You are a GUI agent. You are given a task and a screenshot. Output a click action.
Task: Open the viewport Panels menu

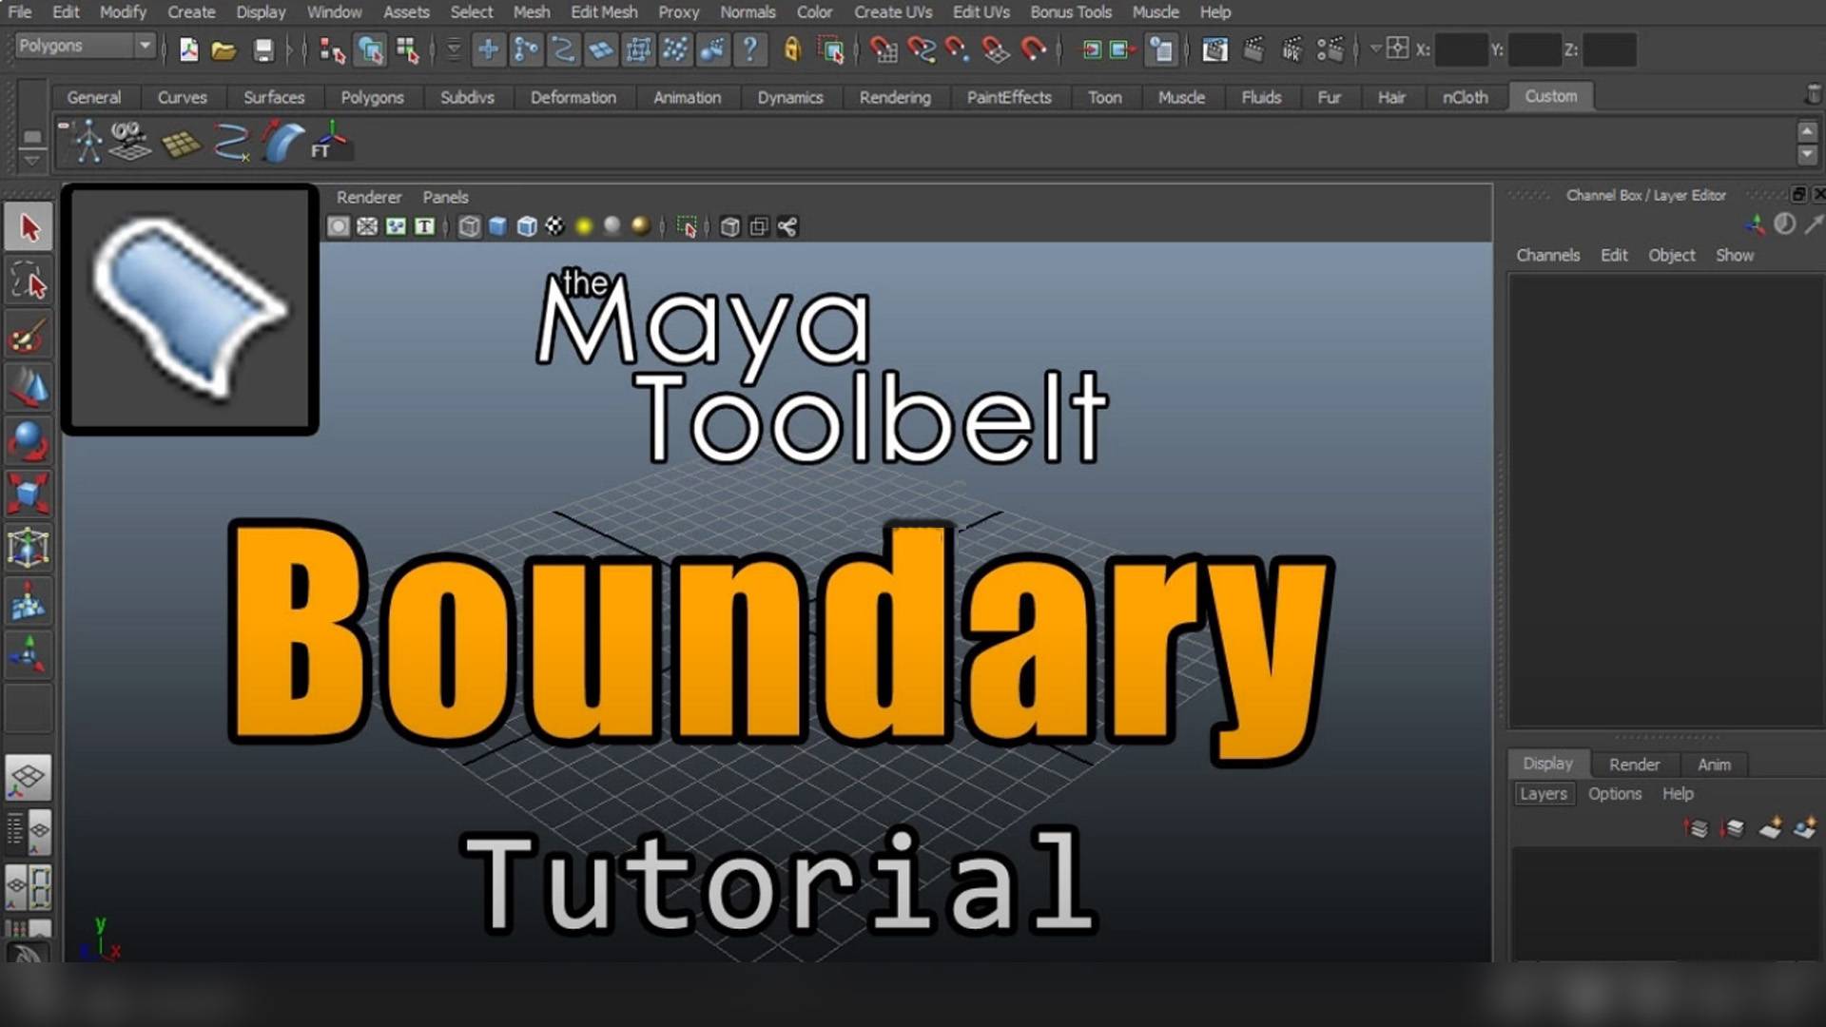tap(445, 197)
